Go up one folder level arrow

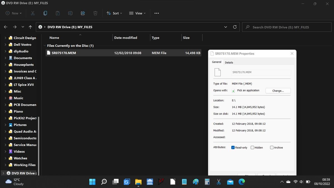(30, 27)
